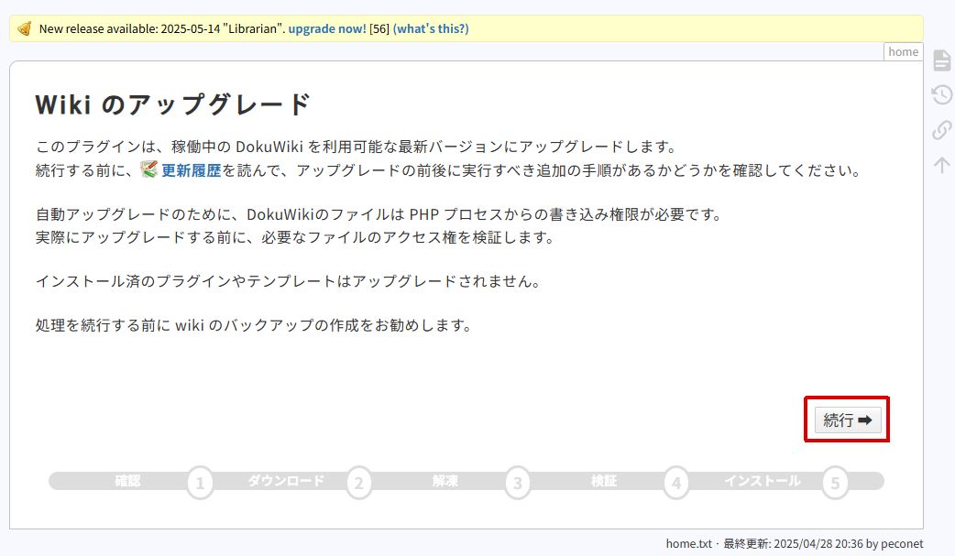Click the 検証 step label
The height and width of the screenshot is (556, 955).
(x=604, y=481)
